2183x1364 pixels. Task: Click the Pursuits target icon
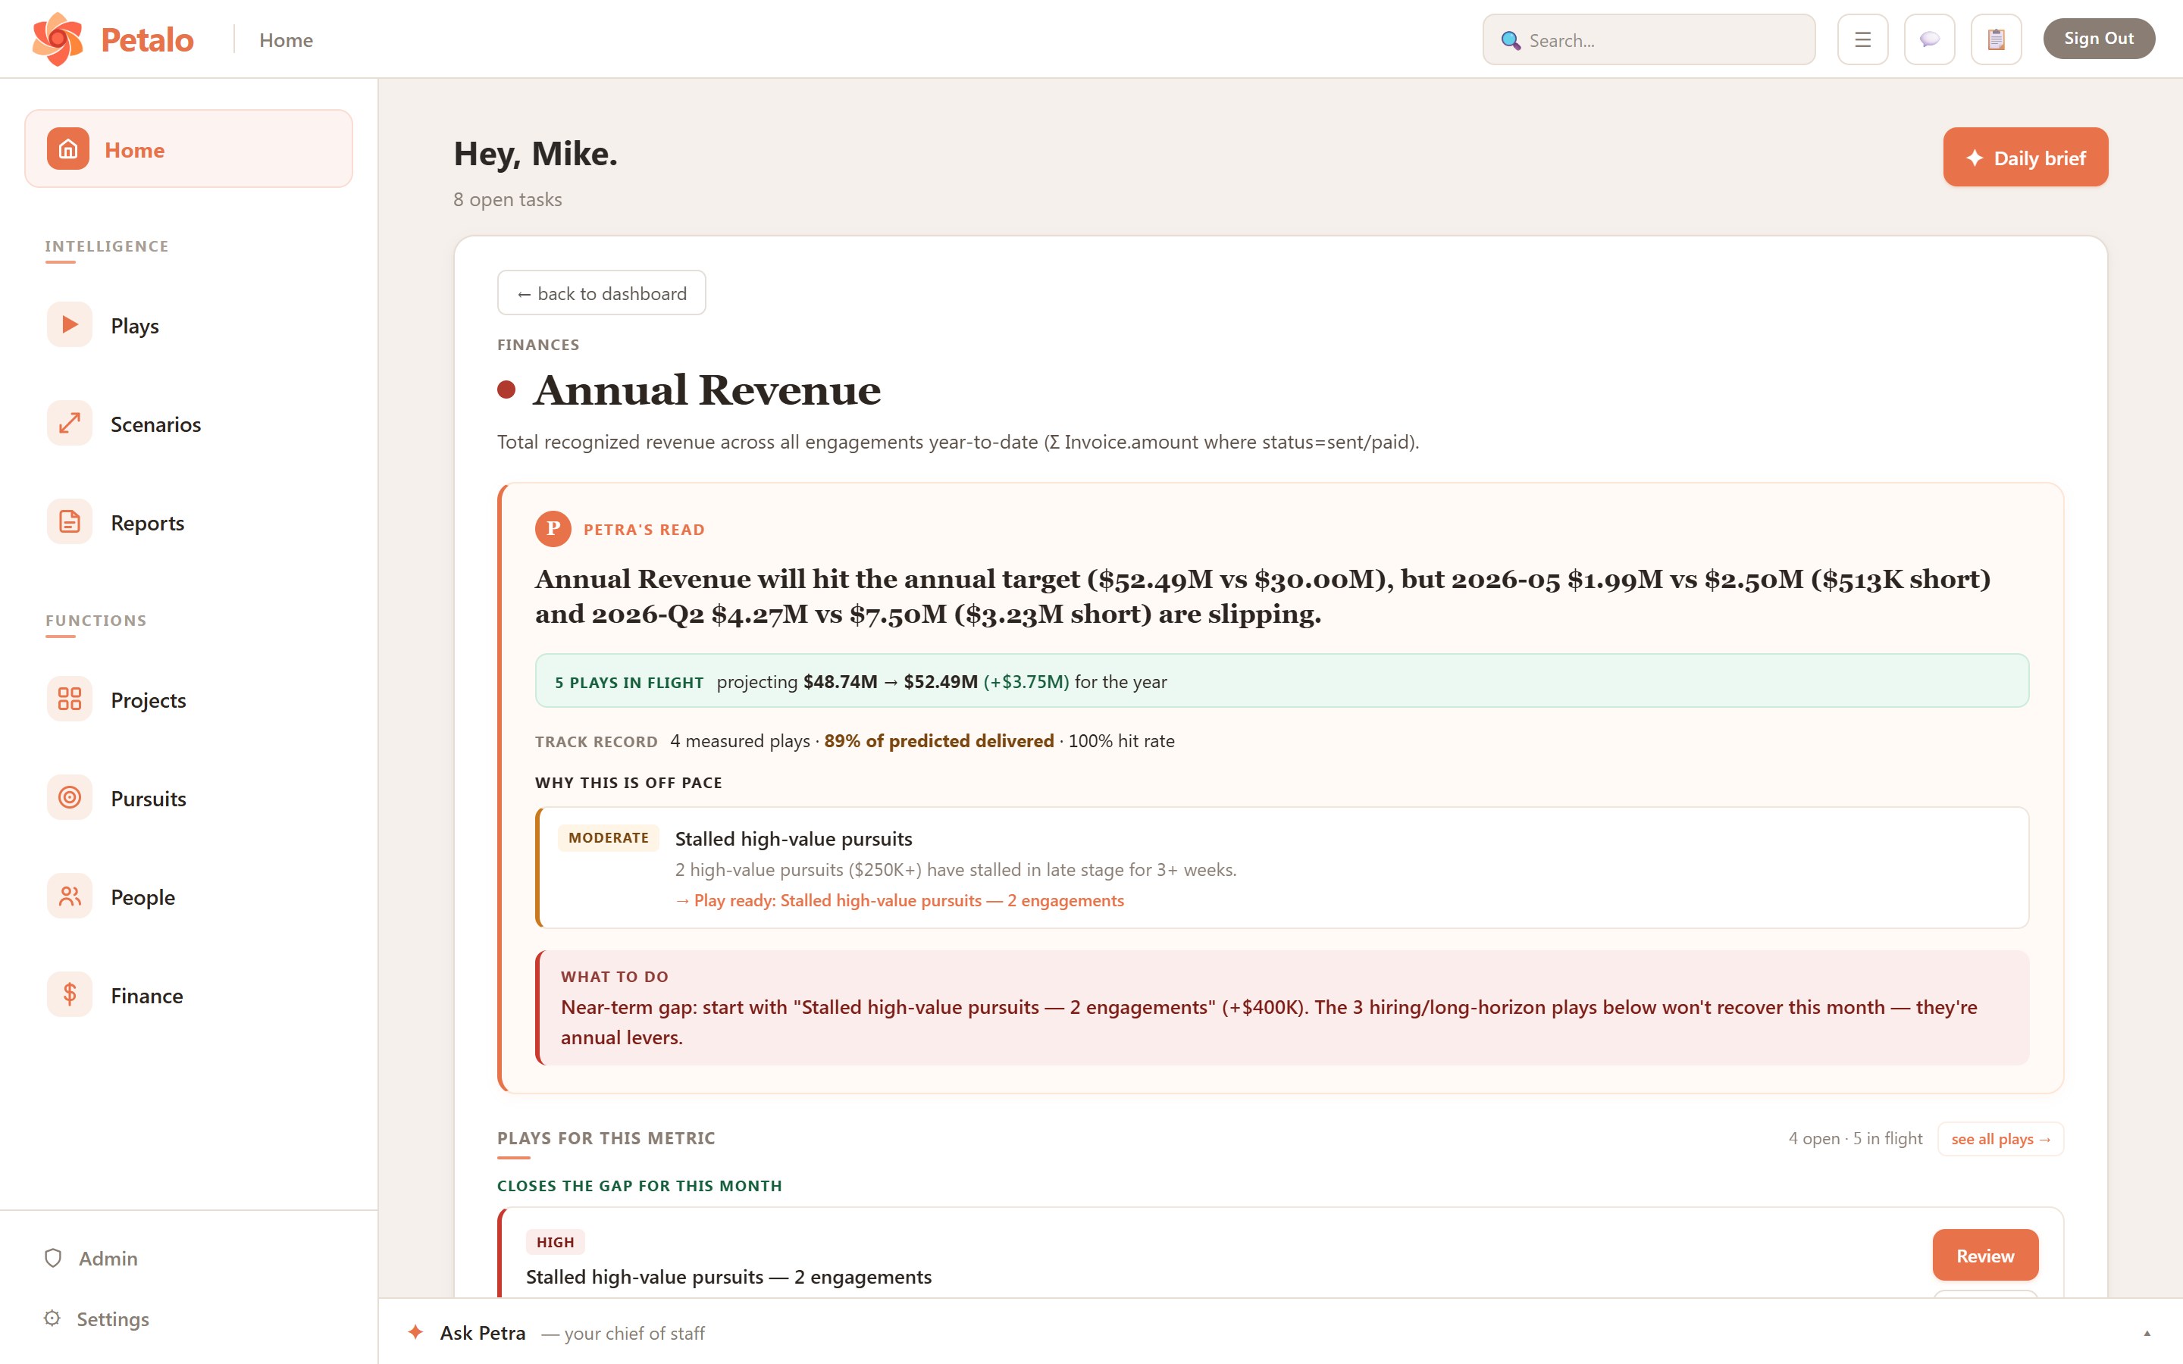click(x=70, y=797)
